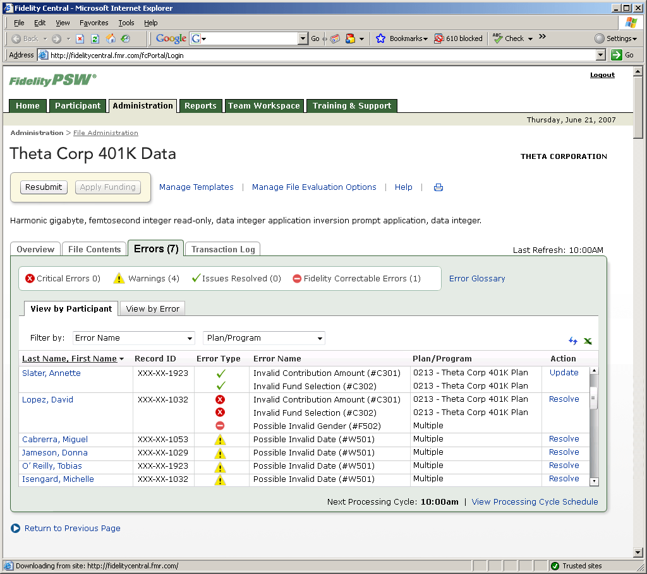Click the correctable error icon for Possible Invalid Gender

220,426
